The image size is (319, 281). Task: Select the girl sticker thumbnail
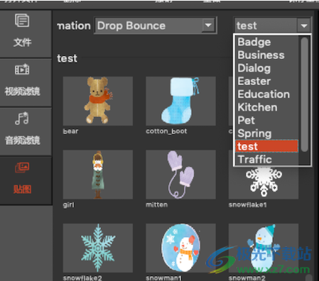98,175
